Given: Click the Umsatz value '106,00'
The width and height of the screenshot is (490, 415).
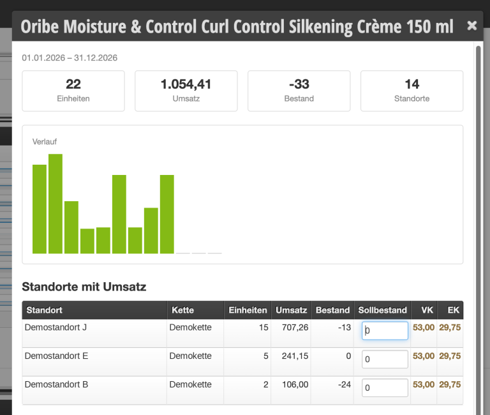Looking at the screenshot, I should click(x=295, y=384).
